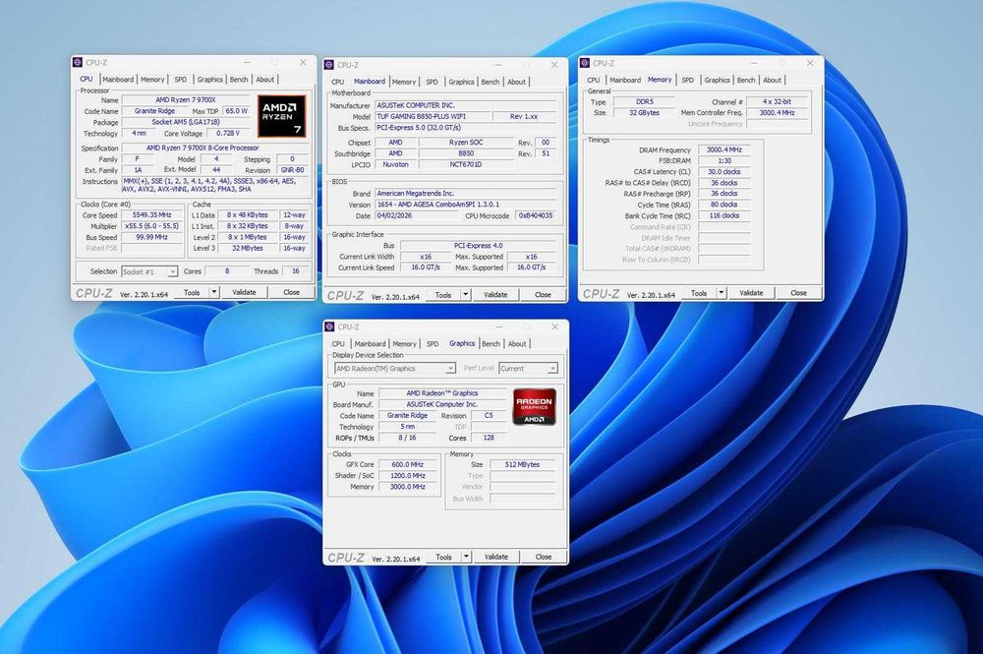The image size is (983, 654).
Task: Click the CAS# Latency value 30.0 clocks
Action: (724, 172)
